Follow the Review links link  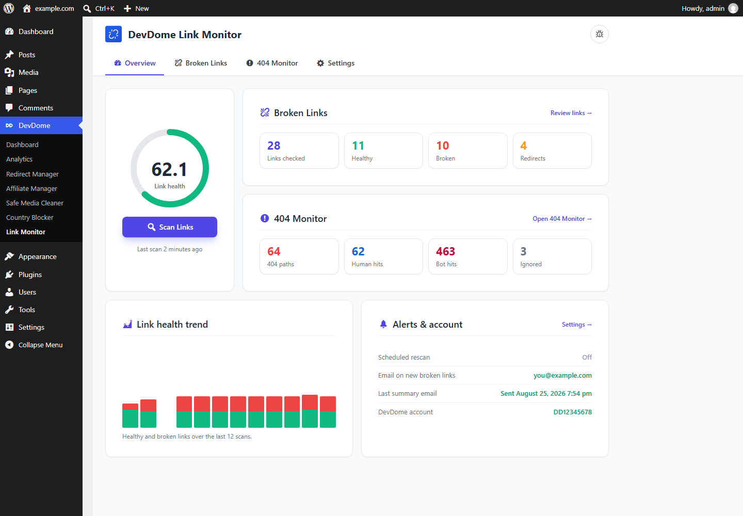[x=571, y=113]
